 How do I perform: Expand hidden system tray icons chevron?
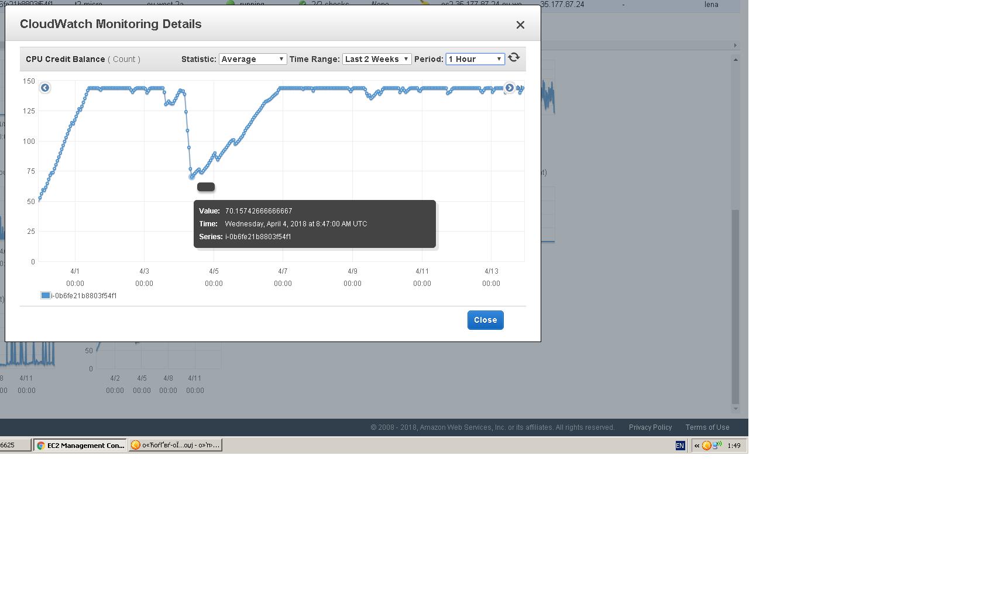pyautogui.click(x=697, y=446)
